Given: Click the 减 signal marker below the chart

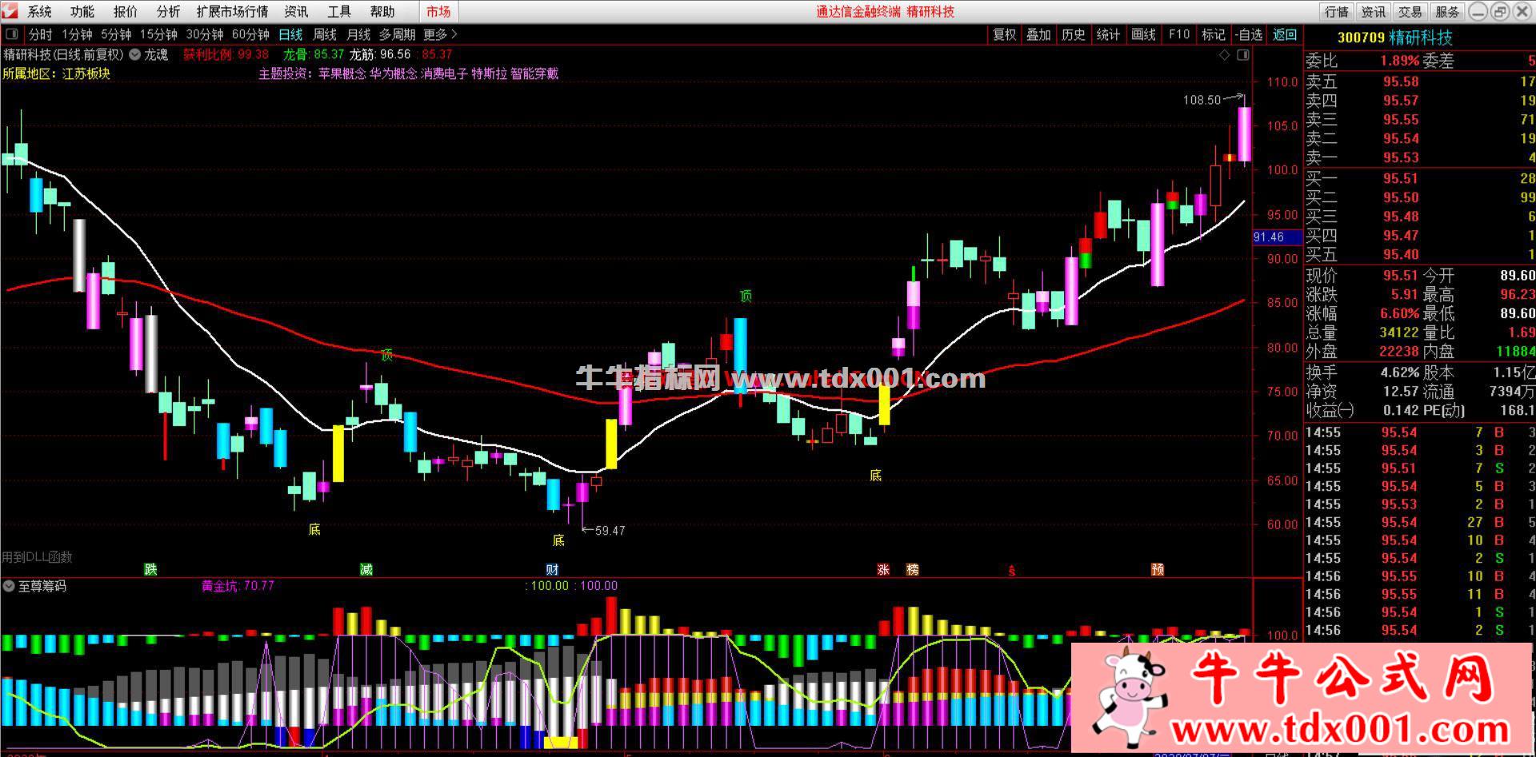Looking at the screenshot, I should pos(366,569).
